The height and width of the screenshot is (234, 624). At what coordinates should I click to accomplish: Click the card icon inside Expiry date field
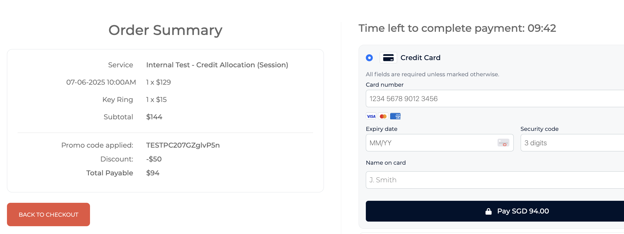pyautogui.click(x=503, y=143)
